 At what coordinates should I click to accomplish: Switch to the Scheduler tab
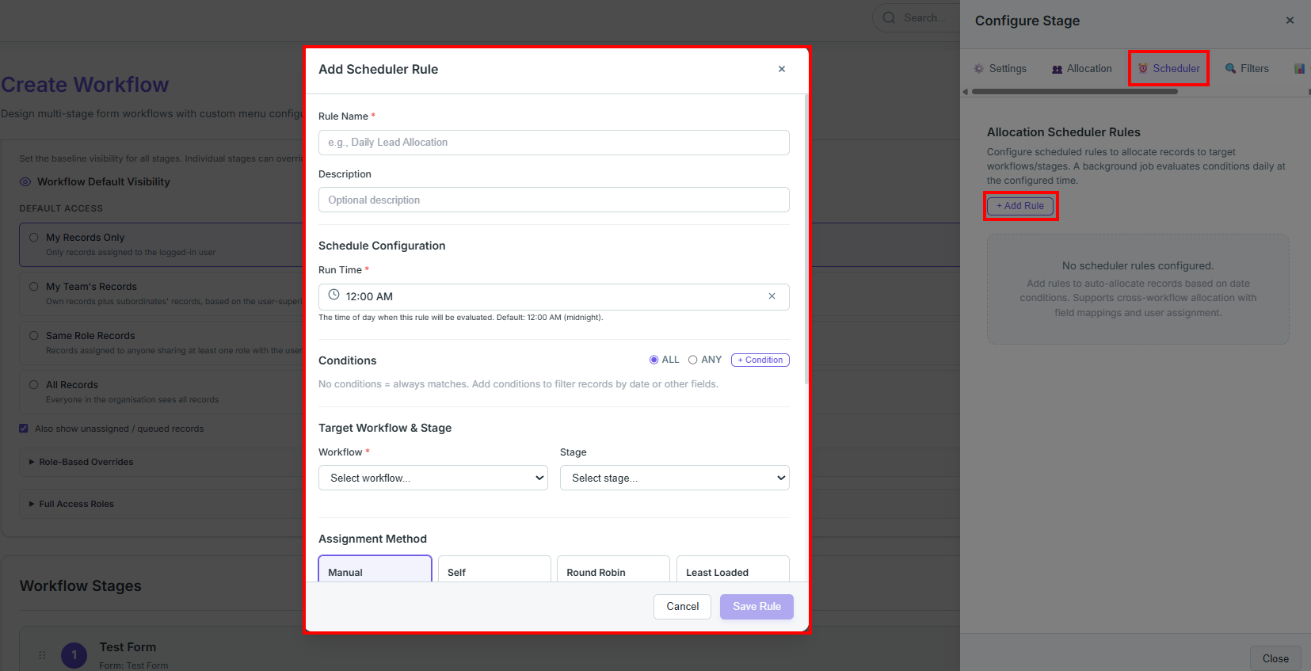[x=1169, y=69]
